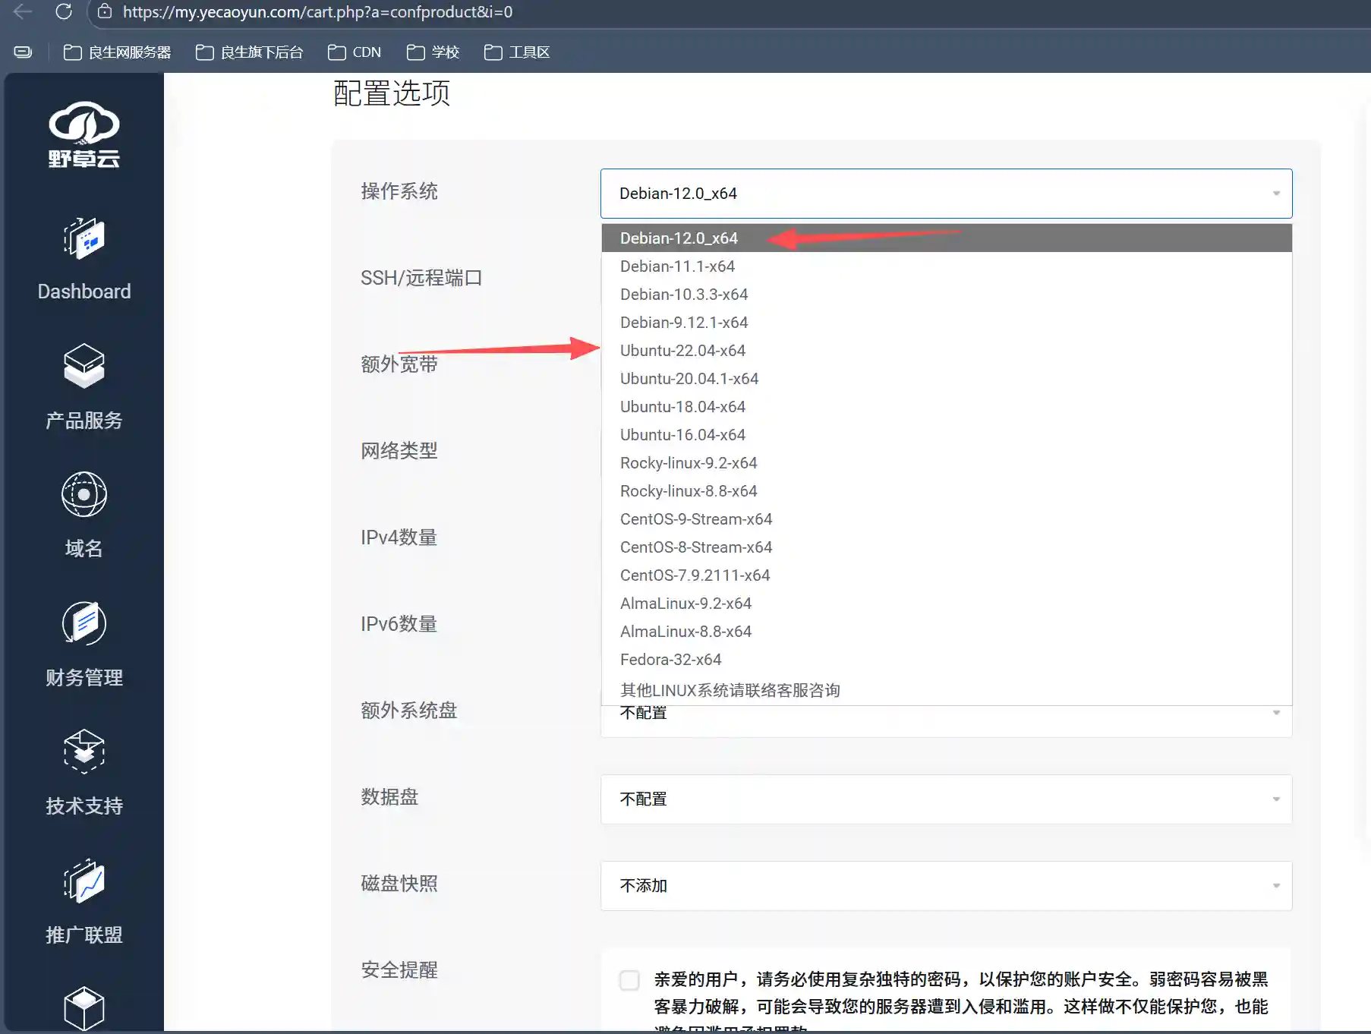
Task: Select 其他LINUX系统请联络客服咨询 option
Action: tap(946, 690)
